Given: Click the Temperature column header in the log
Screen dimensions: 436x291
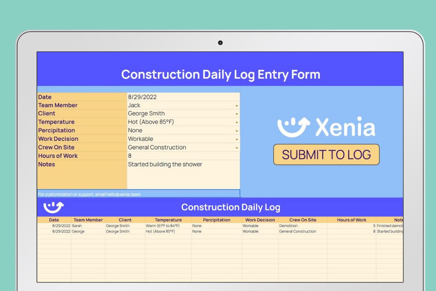Looking at the screenshot, I should coord(167,220).
